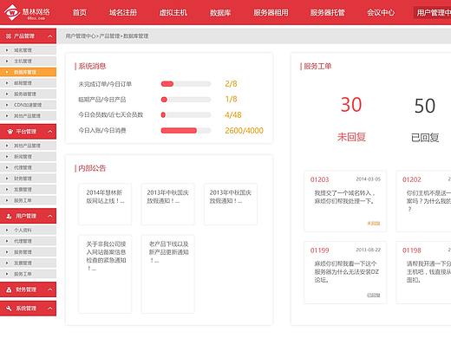Click the paw icon beside 平台管理
451x338 pixels.
[x=10, y=132]
